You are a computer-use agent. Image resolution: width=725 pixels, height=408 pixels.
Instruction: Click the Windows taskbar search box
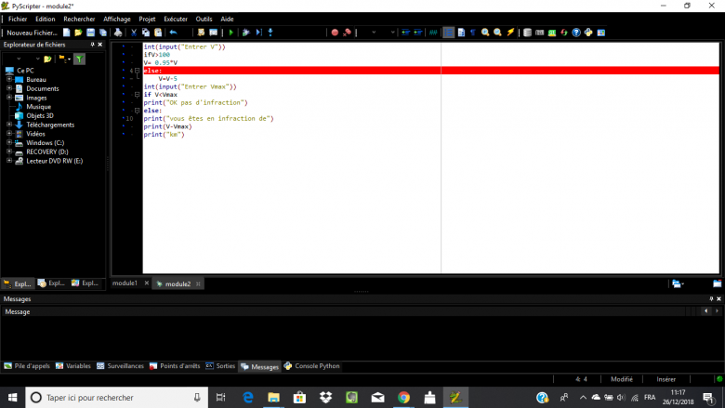click(112, 397)
